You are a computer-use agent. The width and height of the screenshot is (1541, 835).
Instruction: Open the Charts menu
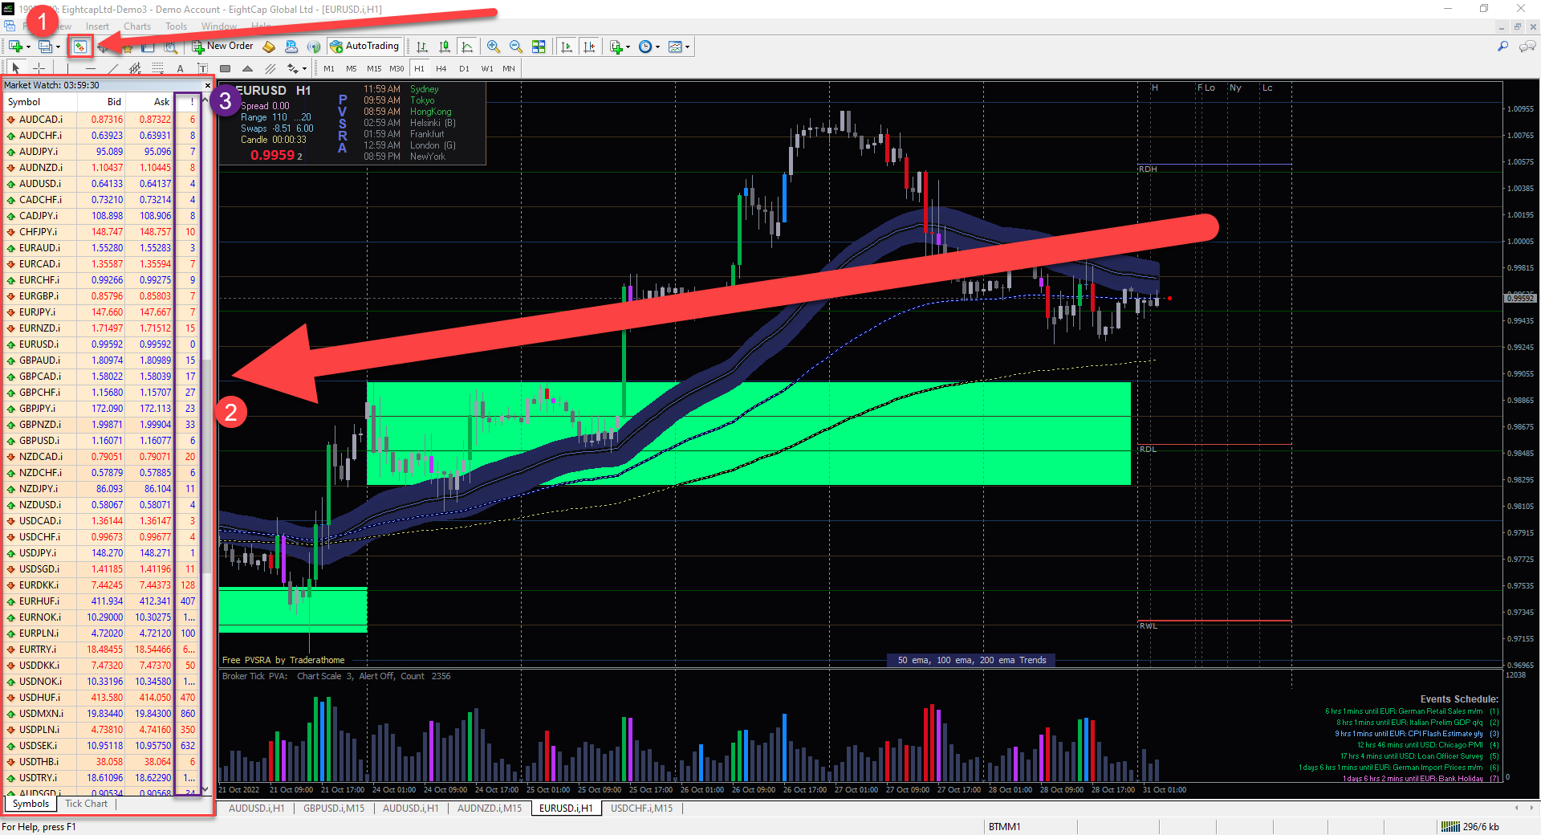(x=137, y=26)
